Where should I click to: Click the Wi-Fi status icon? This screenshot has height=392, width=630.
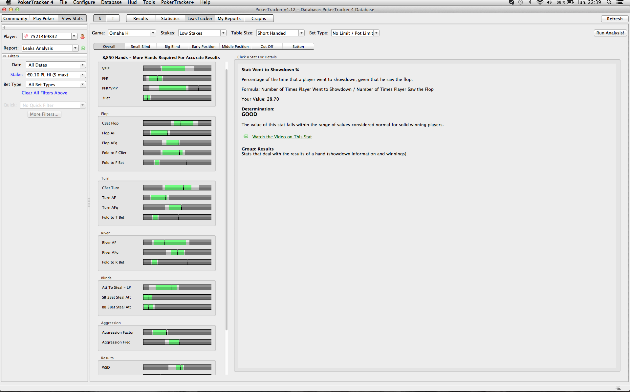[540, 2]
